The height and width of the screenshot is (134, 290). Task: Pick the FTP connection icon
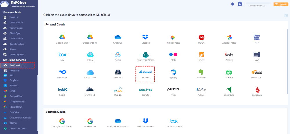coord(257,37)
